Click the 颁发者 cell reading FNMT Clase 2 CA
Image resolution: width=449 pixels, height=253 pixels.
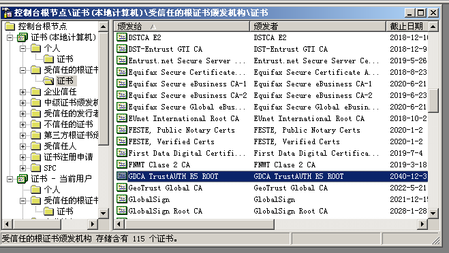(x=284, y=165)
